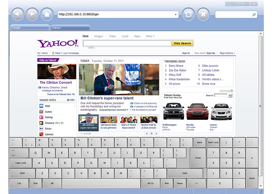Click house icon beside Make Y! your homepage
The width and height of the screenshot is (272, 194).
[53, 53]
